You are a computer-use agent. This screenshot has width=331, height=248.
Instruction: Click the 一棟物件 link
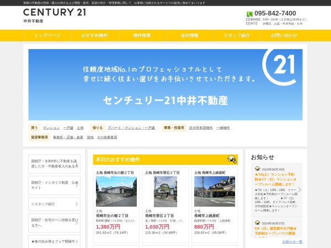click(223, 128)
